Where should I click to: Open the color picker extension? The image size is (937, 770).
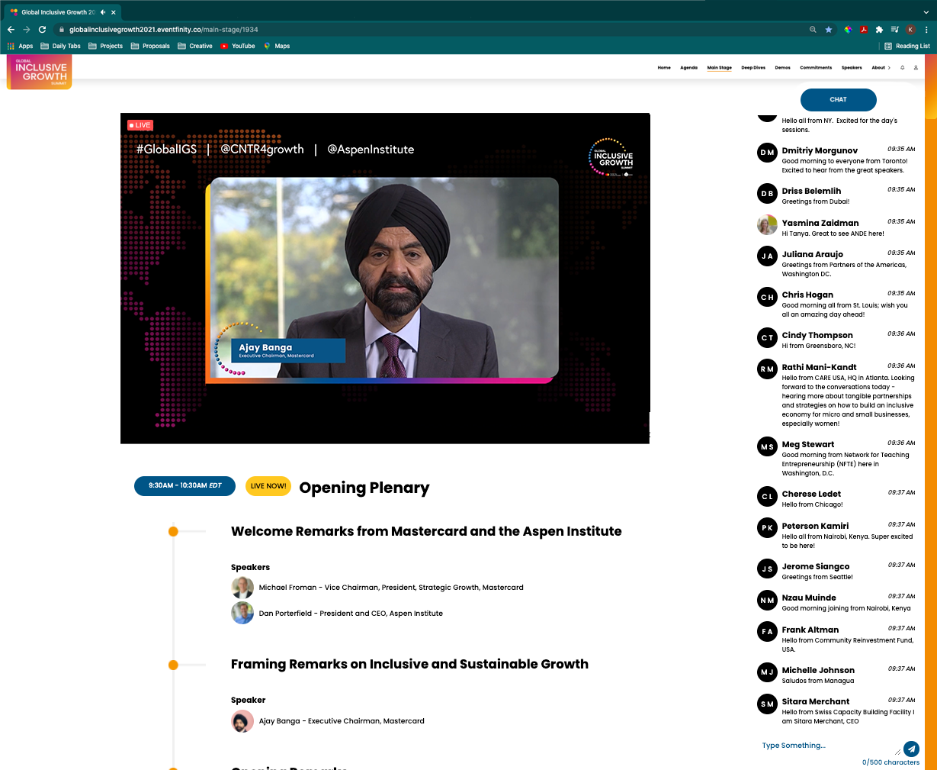[x=848, y=30]
